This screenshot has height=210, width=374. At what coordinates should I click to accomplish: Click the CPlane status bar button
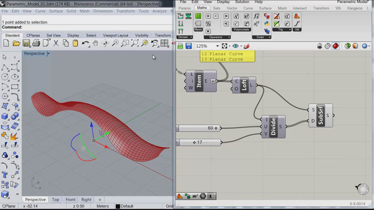point(9,206)
